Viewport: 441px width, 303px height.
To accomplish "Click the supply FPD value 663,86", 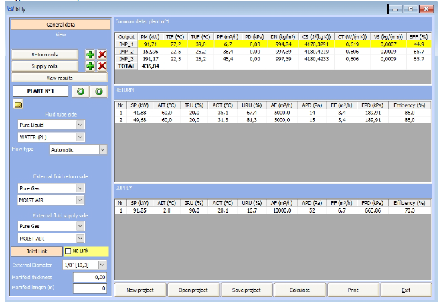I will (373, 210).
